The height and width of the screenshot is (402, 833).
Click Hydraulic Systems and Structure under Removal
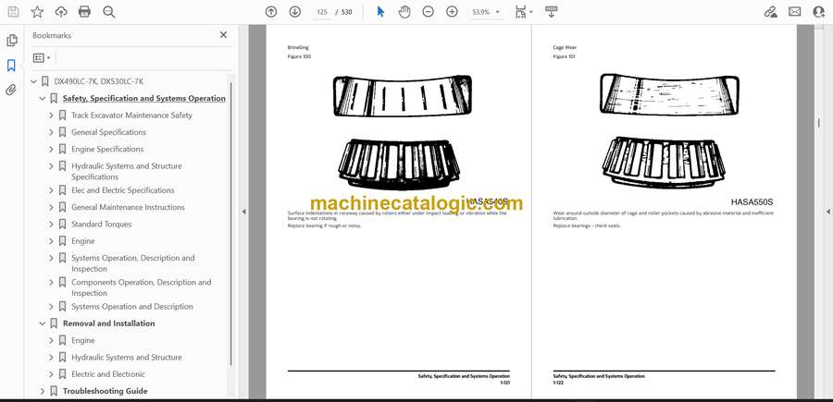click(127, 358)
